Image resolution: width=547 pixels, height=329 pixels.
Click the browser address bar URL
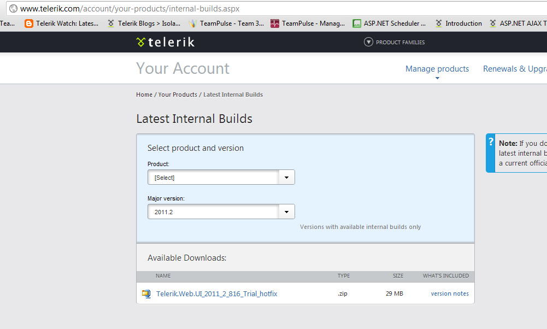coord(130,9)
